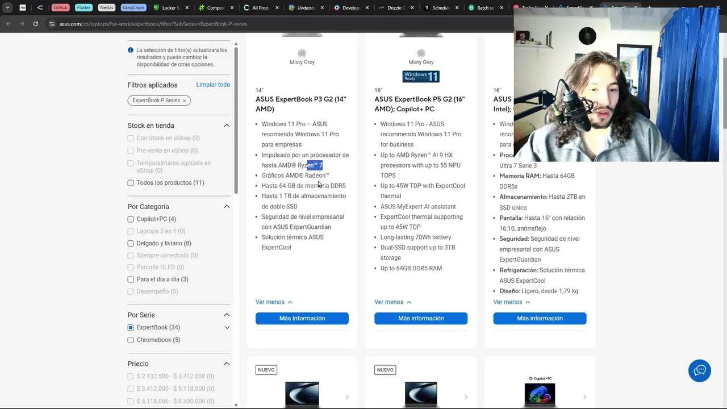Remove the ExpertBook P Series filter chip
The image size is (727, 409).
click(184, 101)
